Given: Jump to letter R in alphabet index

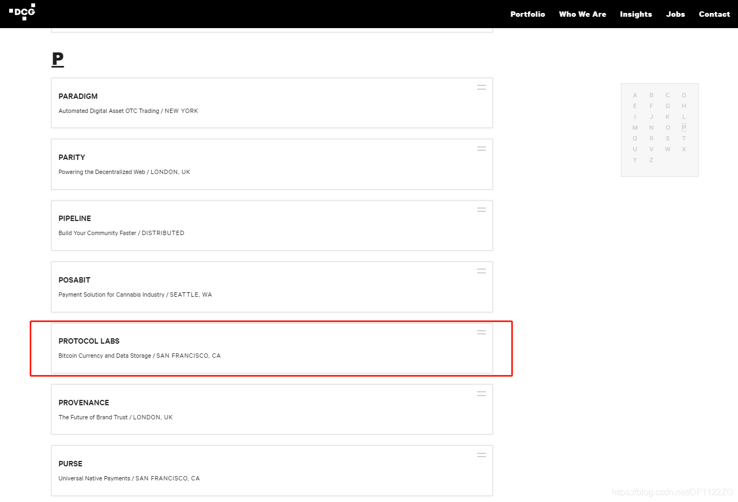Looking at the screenshot, I should tap(651, 138).
